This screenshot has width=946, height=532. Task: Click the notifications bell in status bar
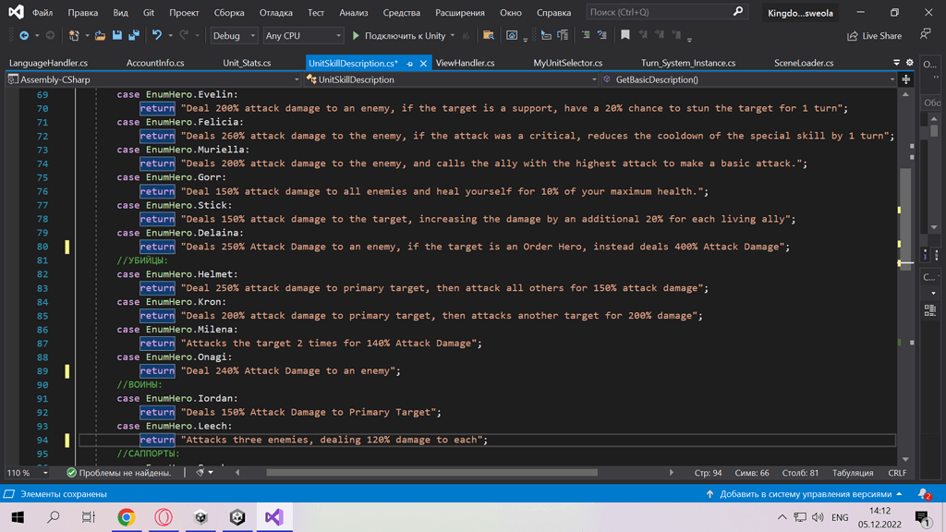pyautogui.click(x=924, y=494)
